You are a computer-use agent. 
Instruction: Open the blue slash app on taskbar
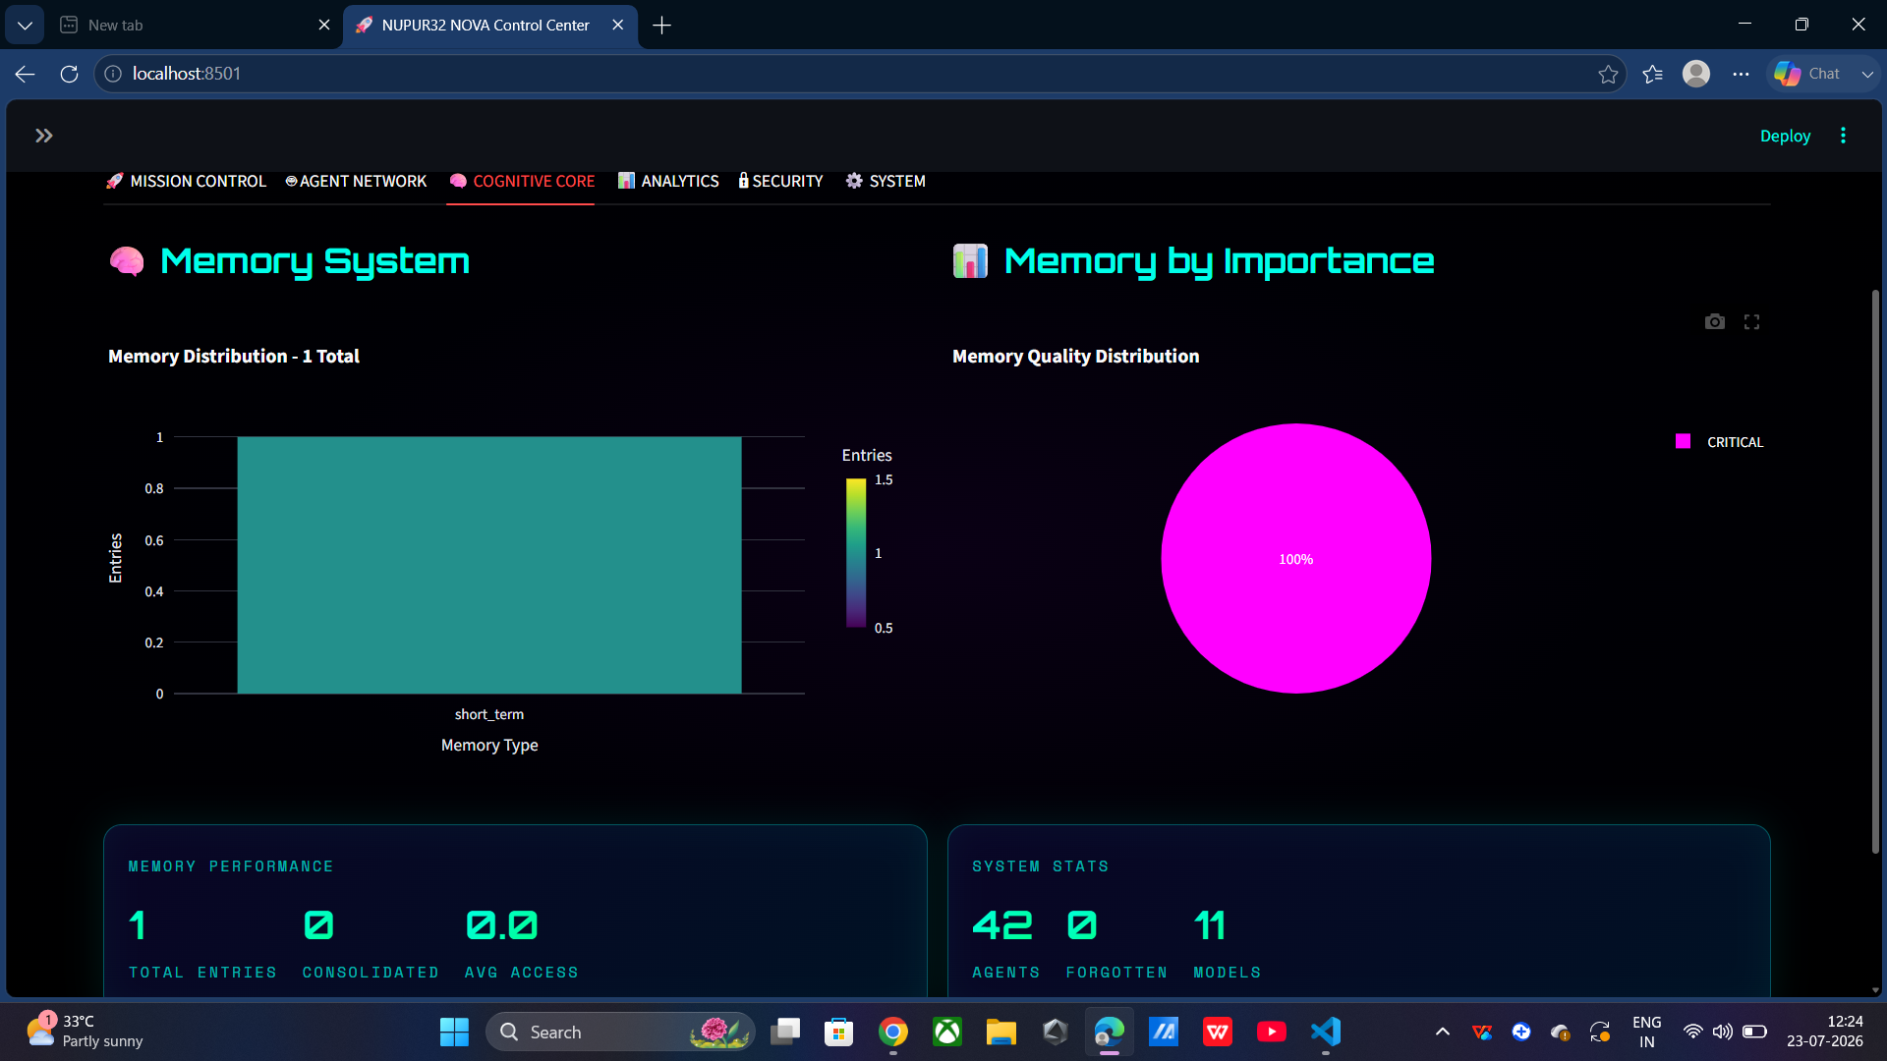tap(1163, 1032)
